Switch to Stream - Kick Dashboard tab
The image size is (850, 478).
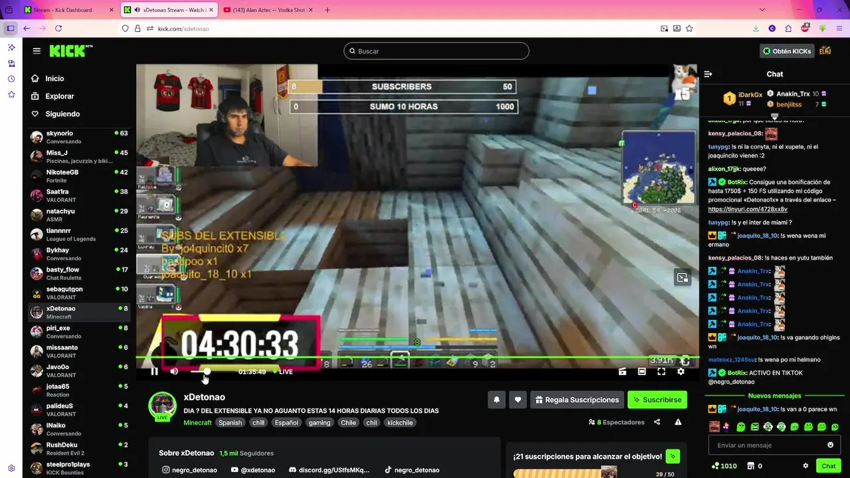[x=68, y=10]
